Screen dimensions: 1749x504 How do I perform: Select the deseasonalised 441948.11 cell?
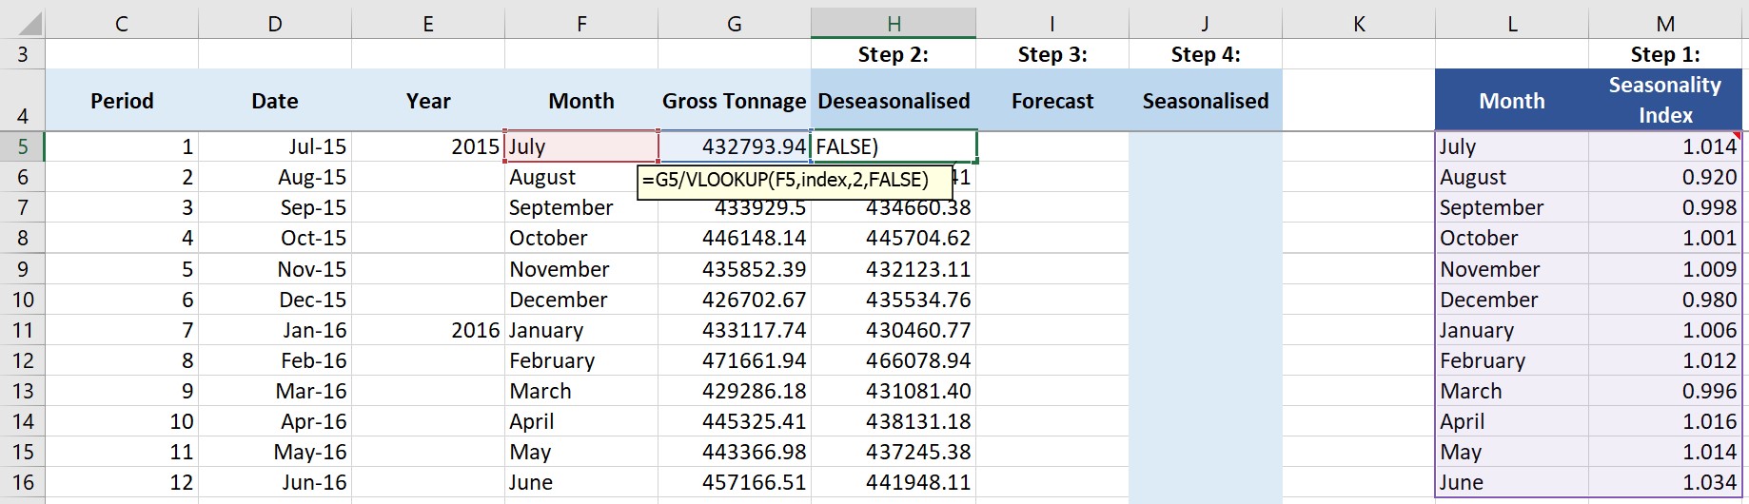894,482
